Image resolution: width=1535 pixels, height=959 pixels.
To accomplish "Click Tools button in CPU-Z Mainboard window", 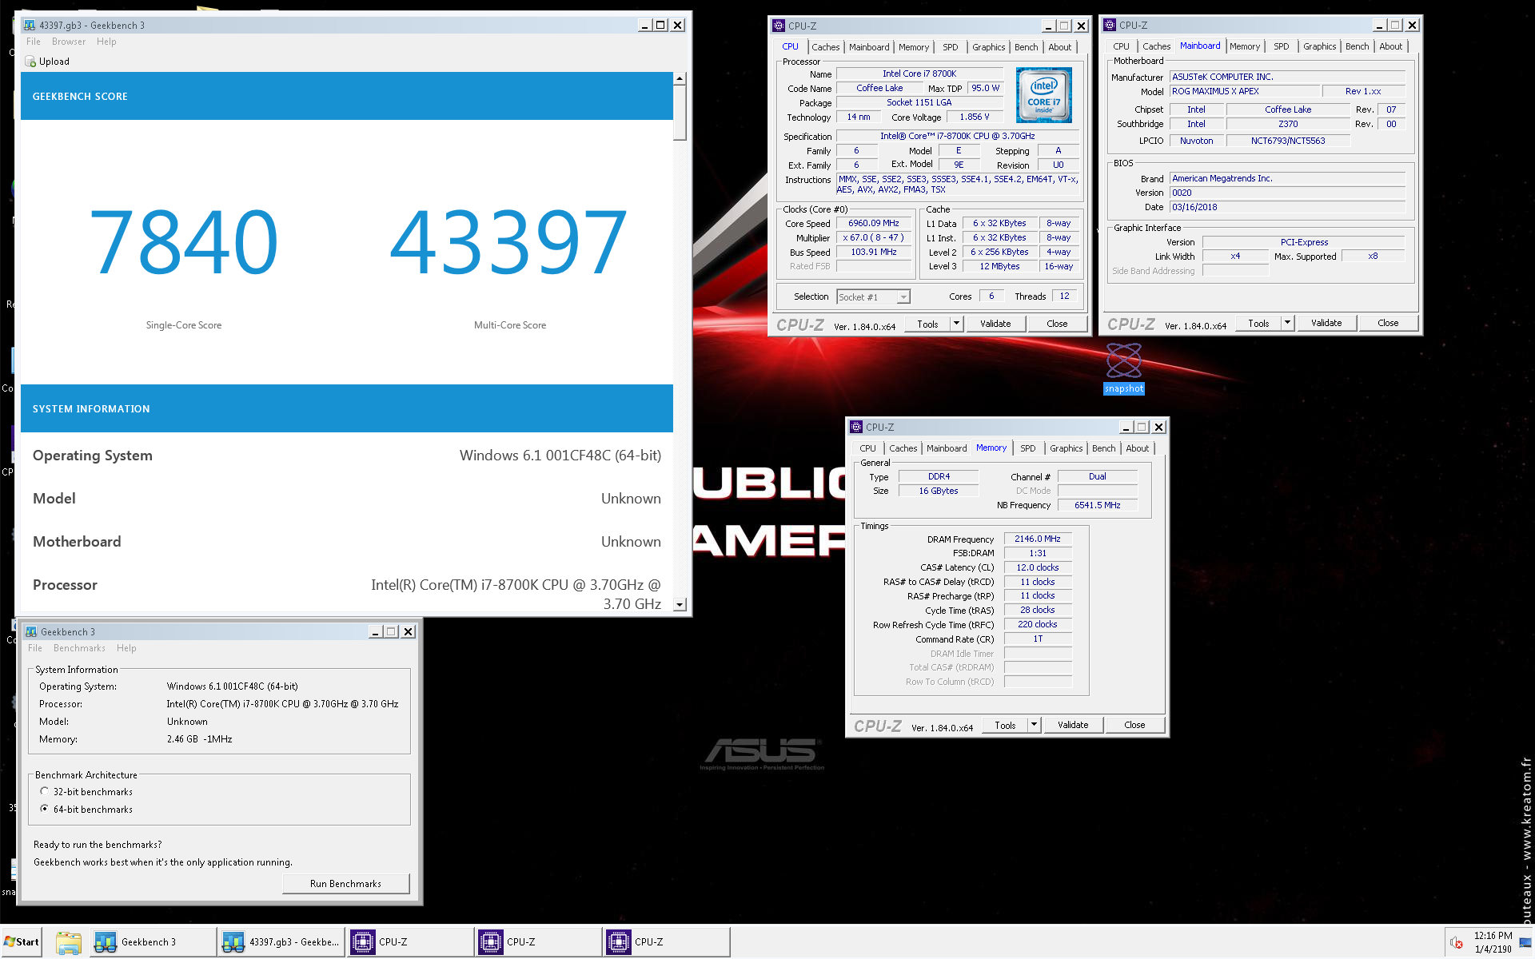I will point(1258,323).
